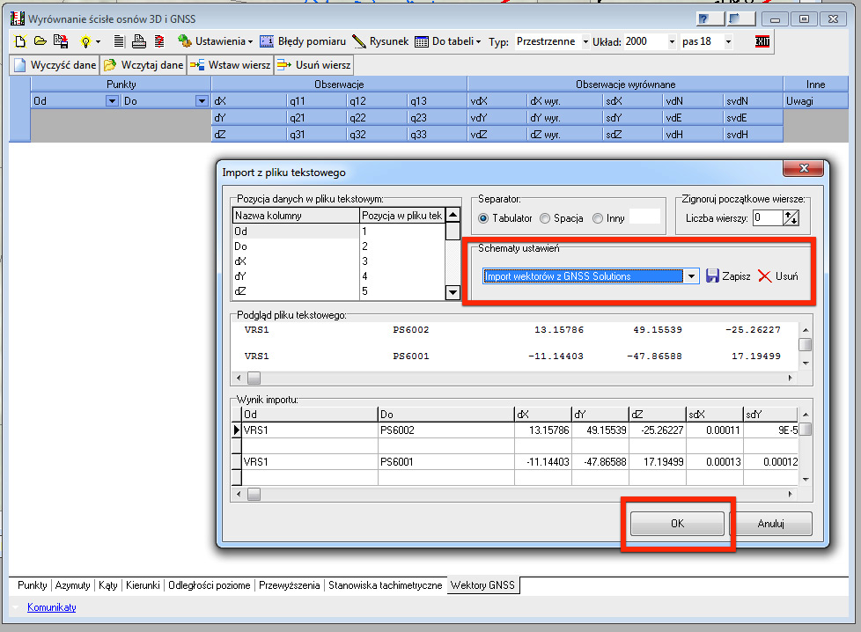
Task: Open the Do column dropdown arrow
Action: 202,101
